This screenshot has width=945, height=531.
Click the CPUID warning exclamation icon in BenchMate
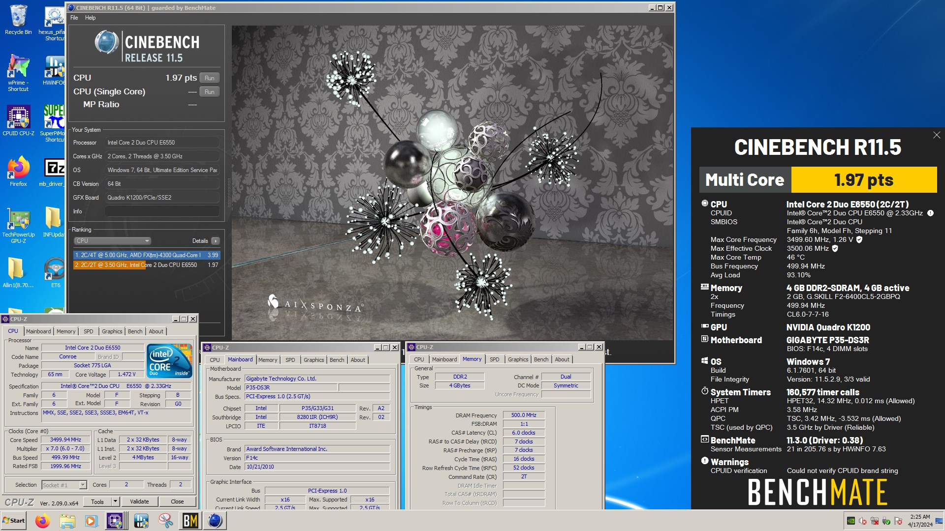point(930,213)
